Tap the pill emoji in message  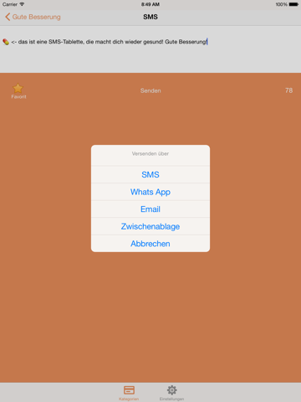[x=6, y=42]
